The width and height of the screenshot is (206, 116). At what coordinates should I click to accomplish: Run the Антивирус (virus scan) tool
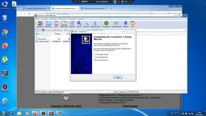coord(106,24)
